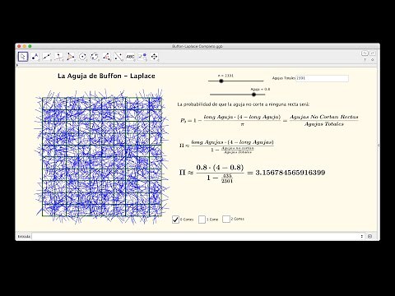Click the 'La Aguja de Buffon – Laplace' title
395x296 pixels.
pos(106,76)
